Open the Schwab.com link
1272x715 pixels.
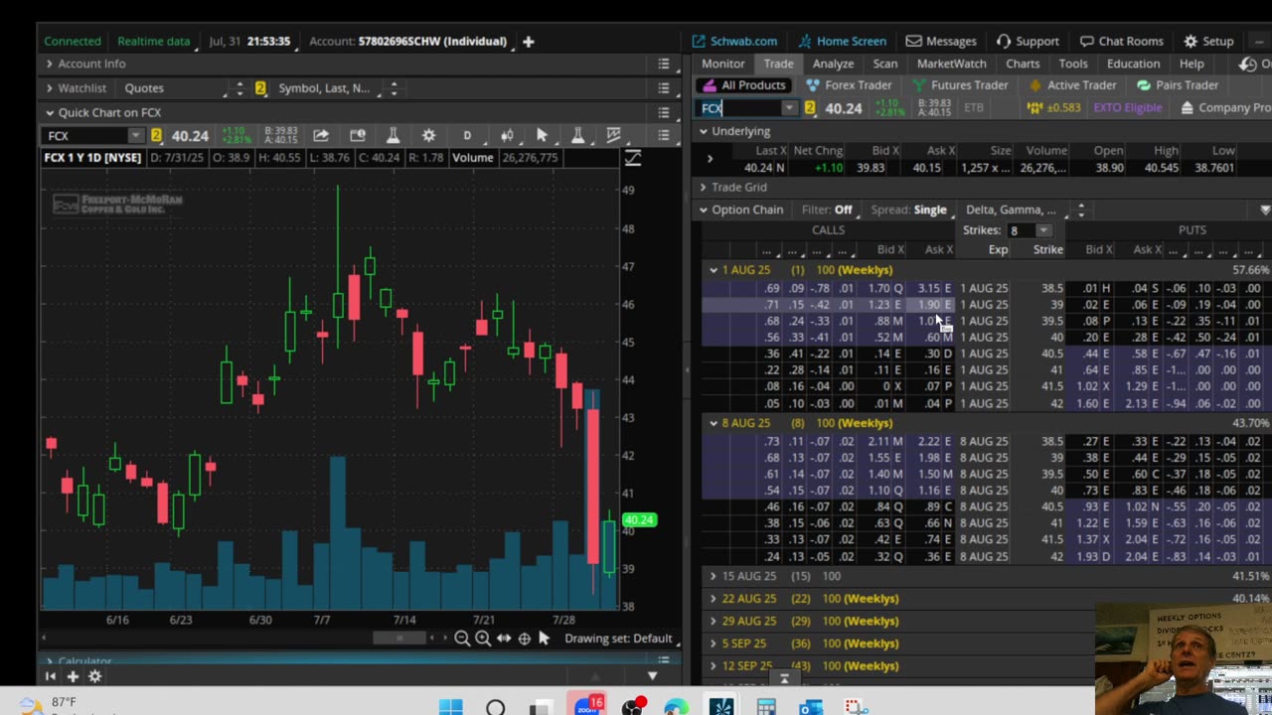(x=734, y=42)
